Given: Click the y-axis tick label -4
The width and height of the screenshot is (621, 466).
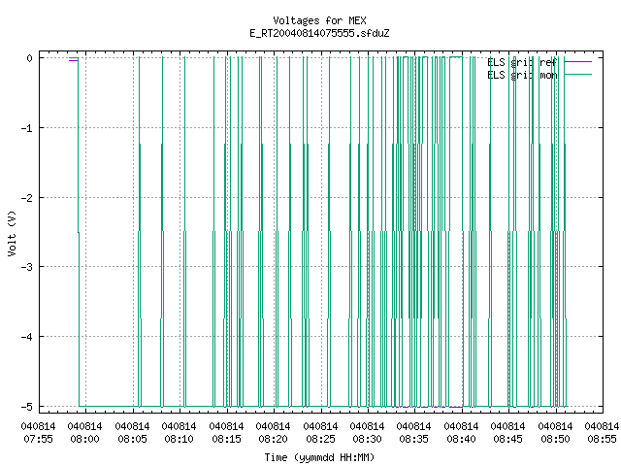Looking at the screenshot, I should click(26, 337).
